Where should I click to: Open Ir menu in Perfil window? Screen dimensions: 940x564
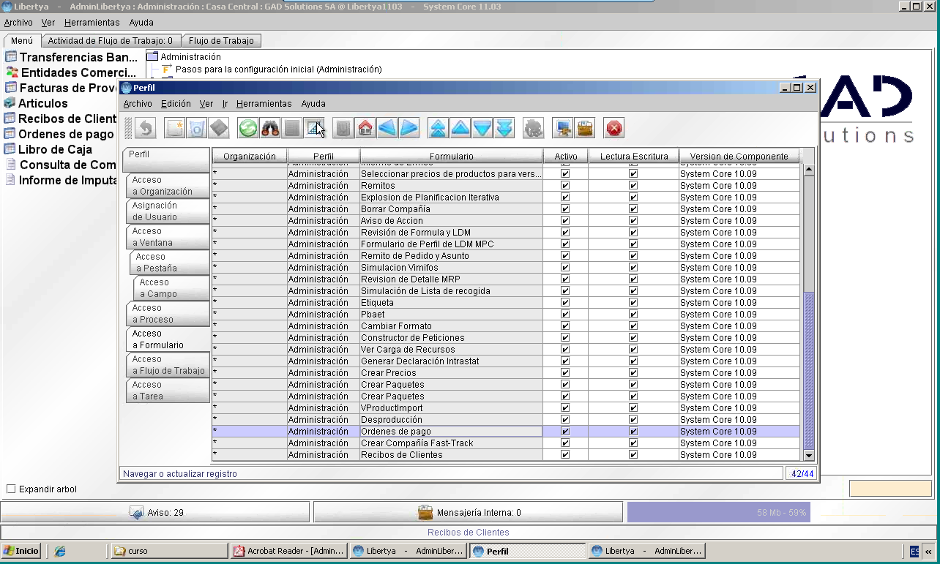coord(225,104)
